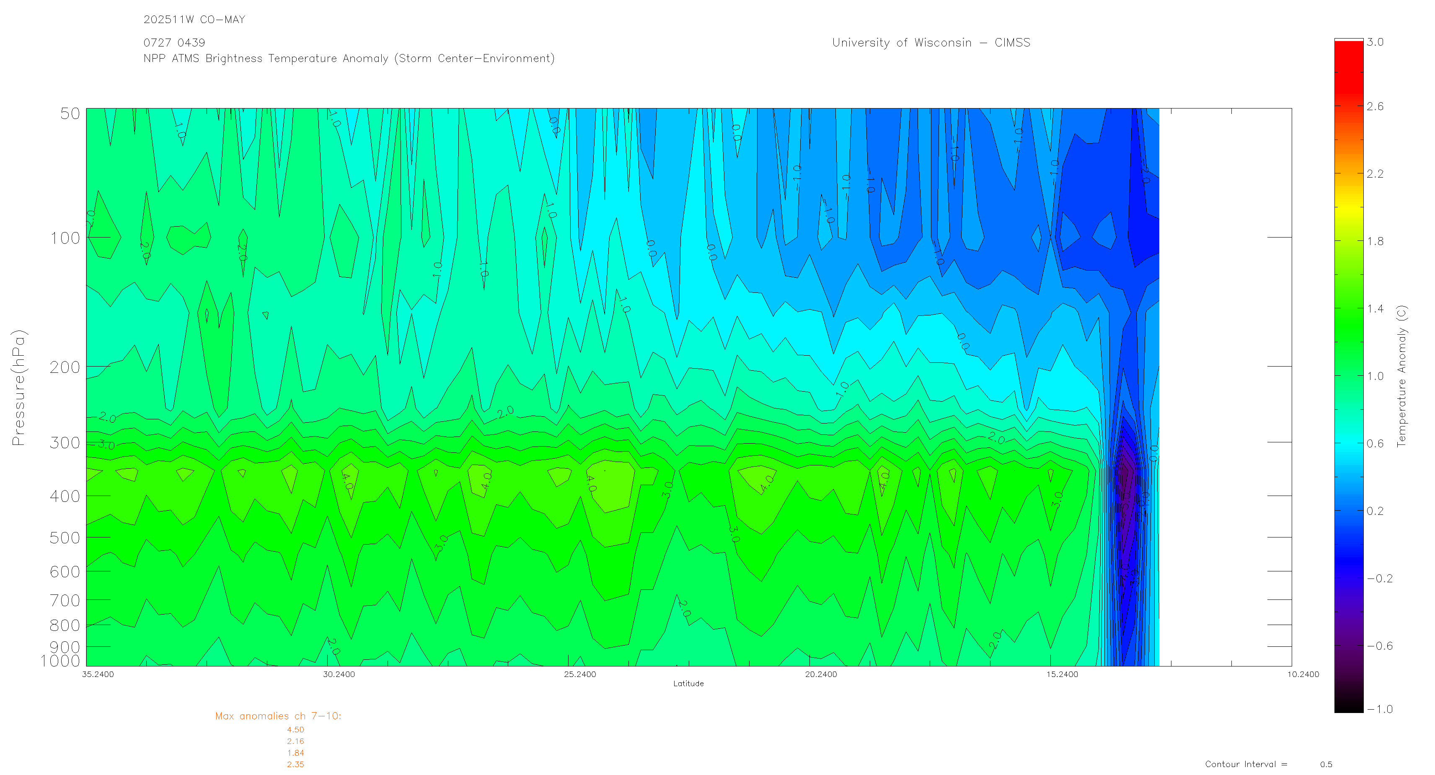Image resolution: width=1435 pixels, height=775 pixels.
Task: Click the 0727 0439 timestamp text
Action: click(x=174, y=43)
